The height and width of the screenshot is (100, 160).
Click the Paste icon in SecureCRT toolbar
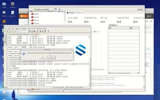(32, 31)
